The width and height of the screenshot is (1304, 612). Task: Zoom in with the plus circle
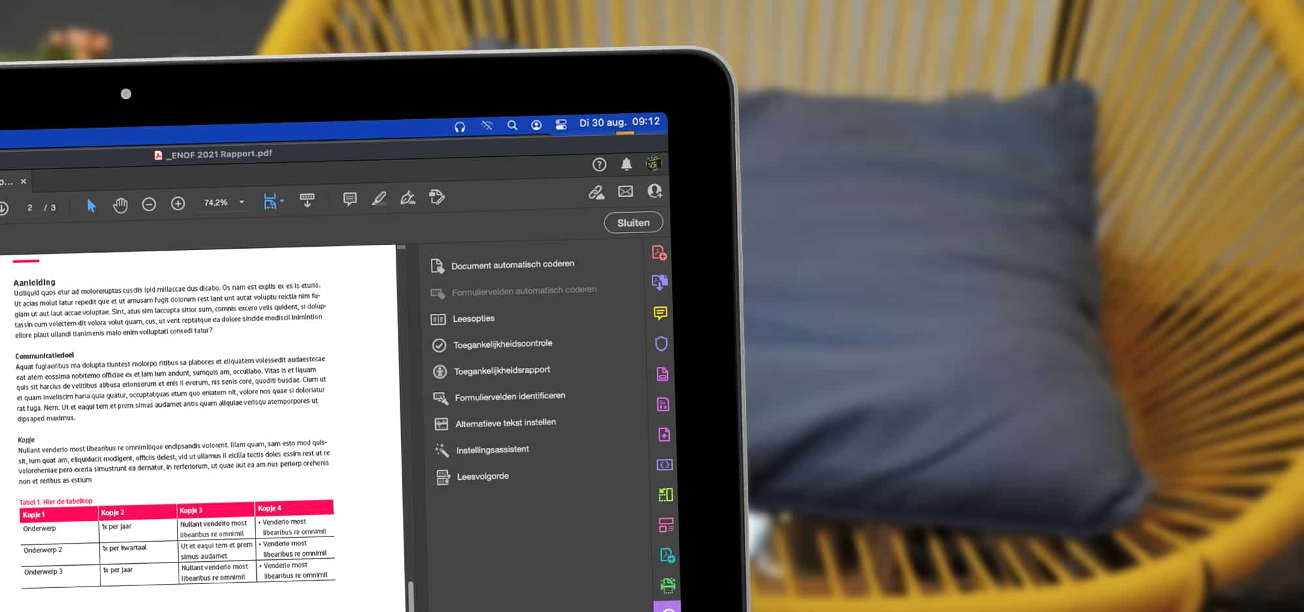178,204
